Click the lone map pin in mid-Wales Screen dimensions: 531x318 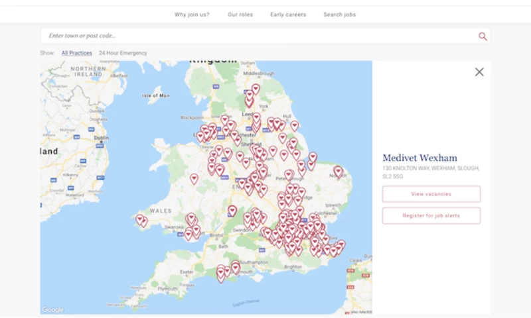pyautogui.click(x=194, y=179)
